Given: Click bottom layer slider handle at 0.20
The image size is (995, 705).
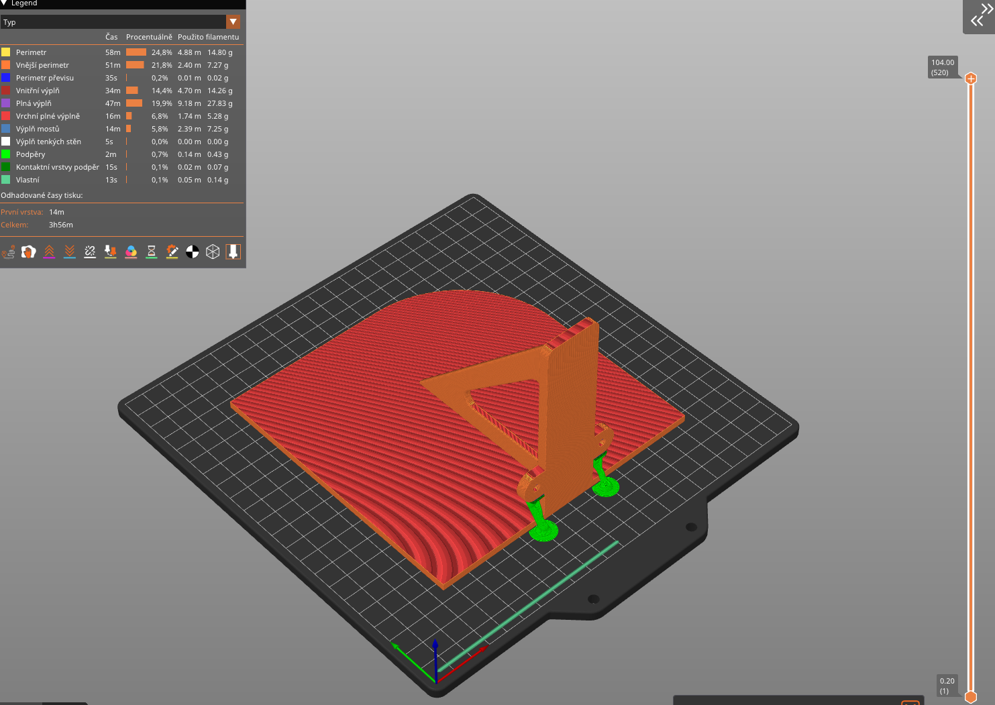Looking at the screenshot, I should click(971, 697).
